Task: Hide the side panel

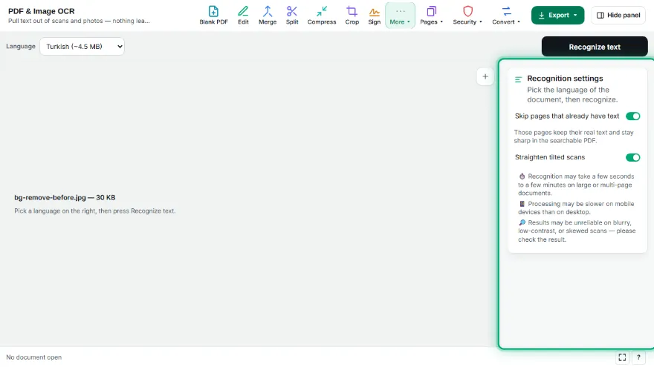Action: pos(618,15)
